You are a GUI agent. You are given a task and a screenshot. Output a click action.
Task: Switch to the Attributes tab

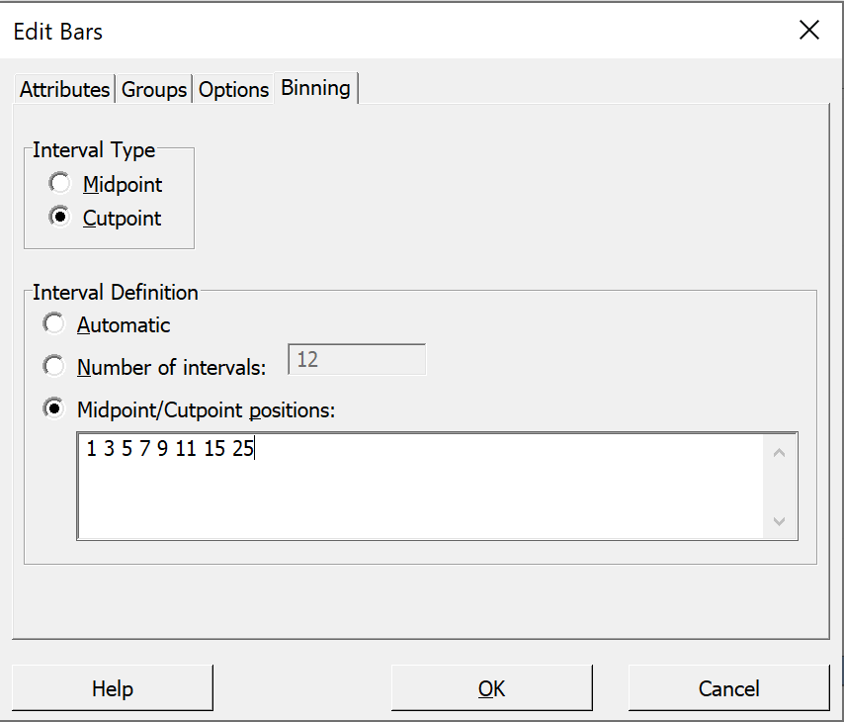pyautogui.click(x=64, y=89)
